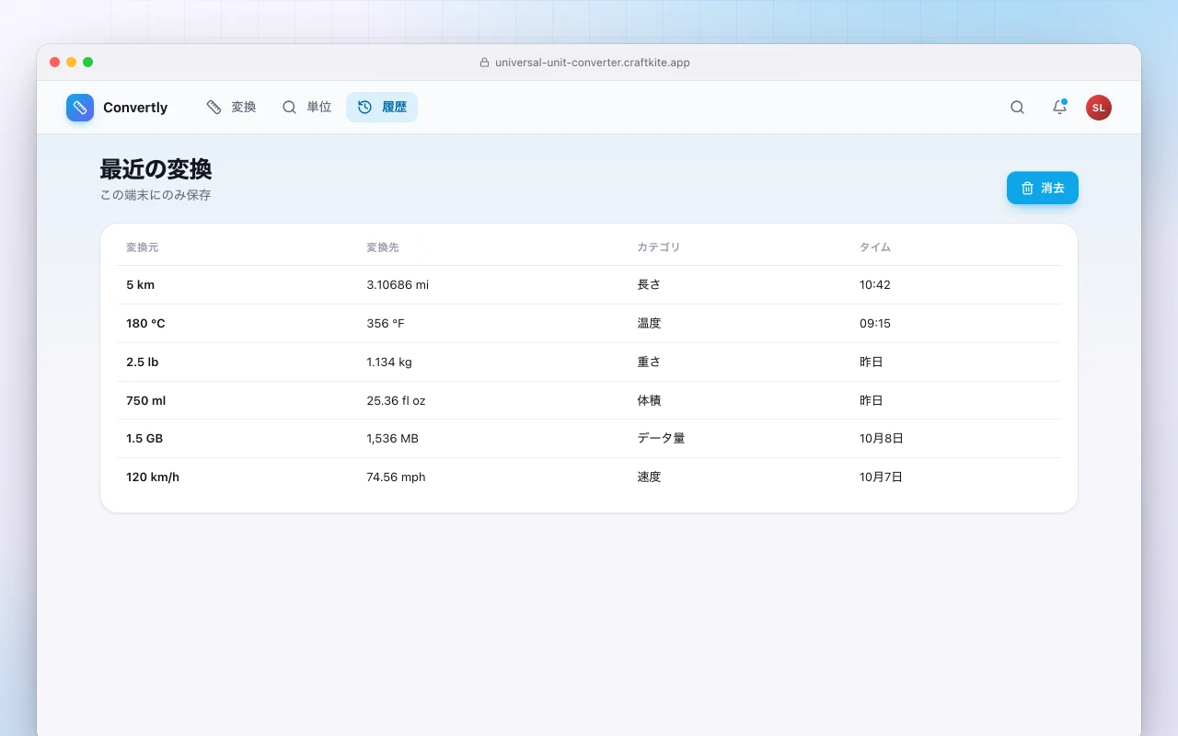The height and width of the screenshot is (736, 1178).
Task: Click the 最近の変換 heading
Action: [156, 169]
